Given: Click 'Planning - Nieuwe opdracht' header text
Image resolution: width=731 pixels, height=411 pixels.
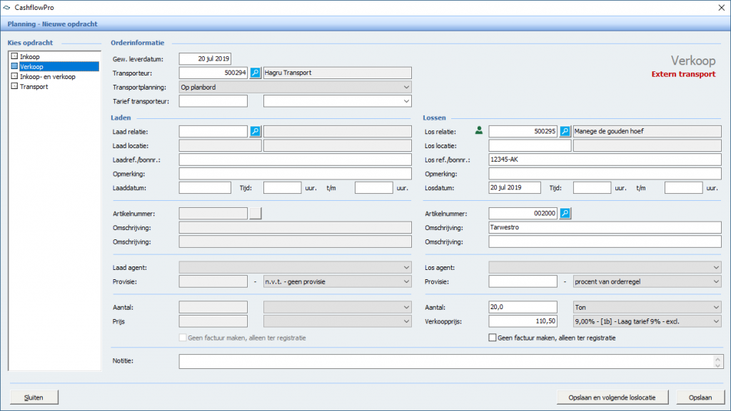Looking at the screenshot, I should tap(52, 24).
